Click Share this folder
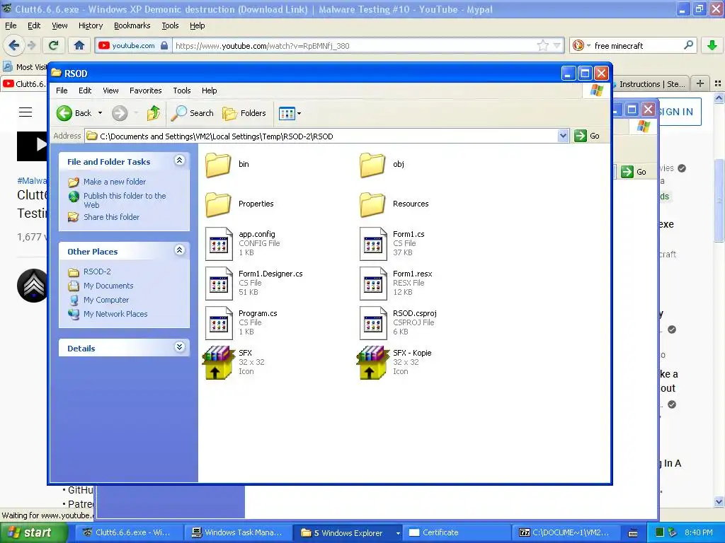 [111, 217]
